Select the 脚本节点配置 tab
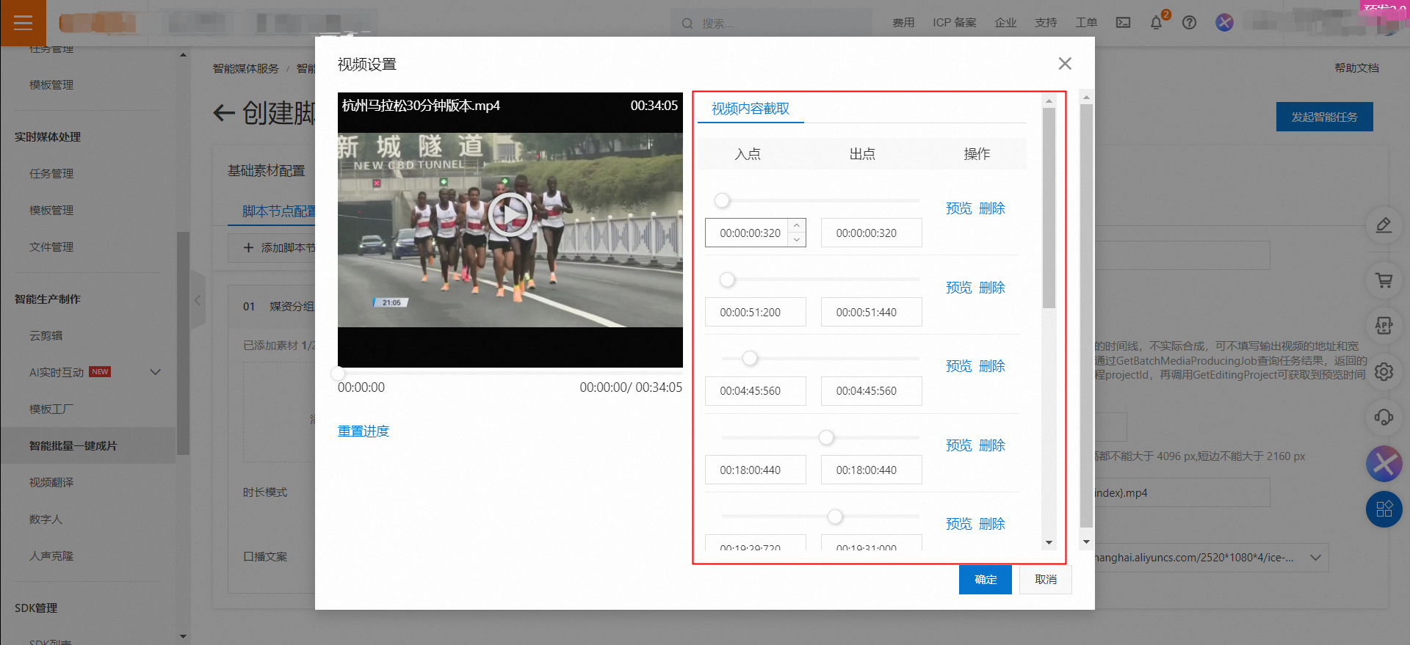This screenshot has width=1410, height=645. click(x=278, y=211)
